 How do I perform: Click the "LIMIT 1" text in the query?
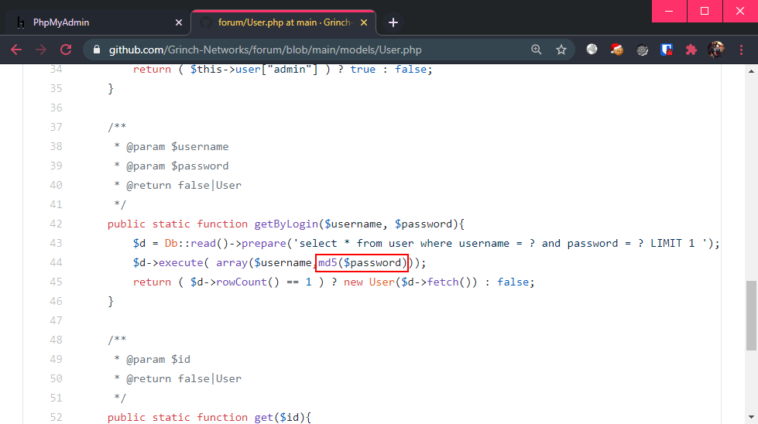(x=672, y=244)
